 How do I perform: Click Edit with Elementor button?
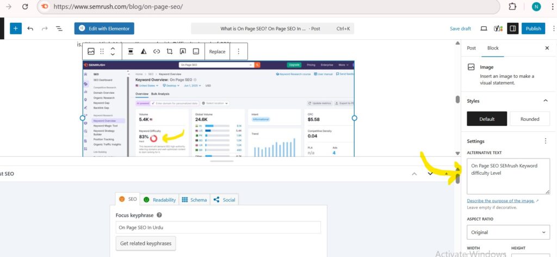[x=104, y=28]
